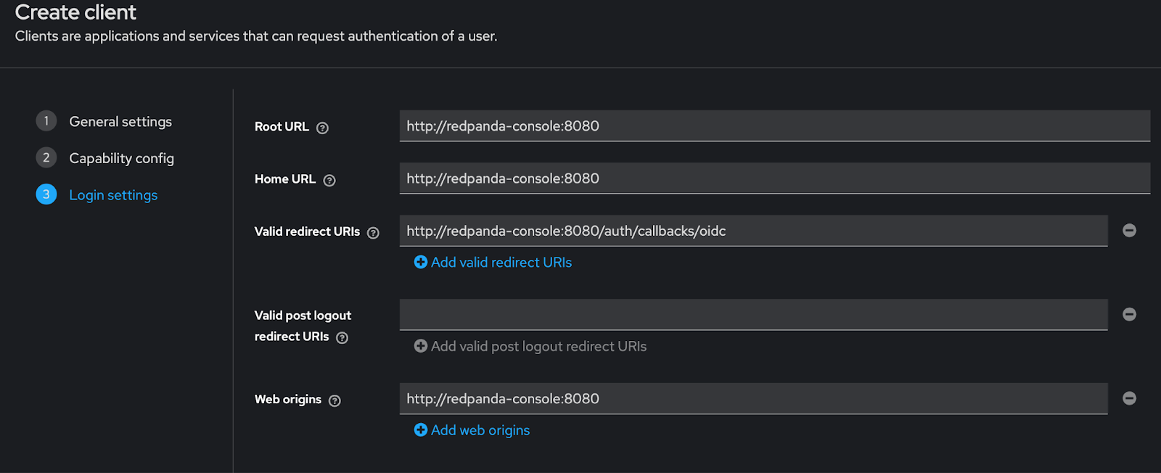Click the Root URL help icon
This screenshot has width=1161, height=473.
coord(323,128)
